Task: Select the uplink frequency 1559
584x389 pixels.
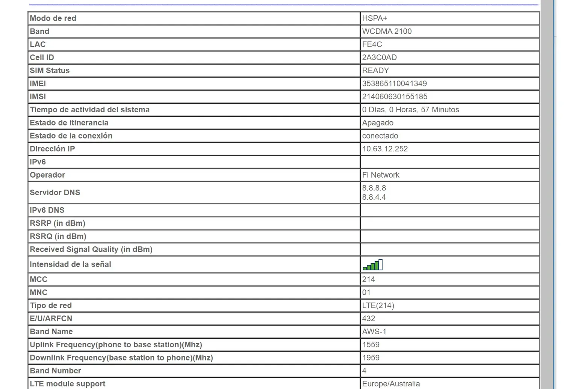Action: 371,345
